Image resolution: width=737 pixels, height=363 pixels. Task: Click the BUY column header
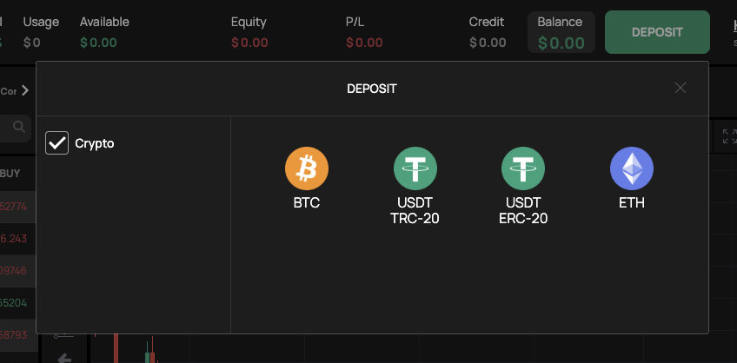[x=11, y=173]
